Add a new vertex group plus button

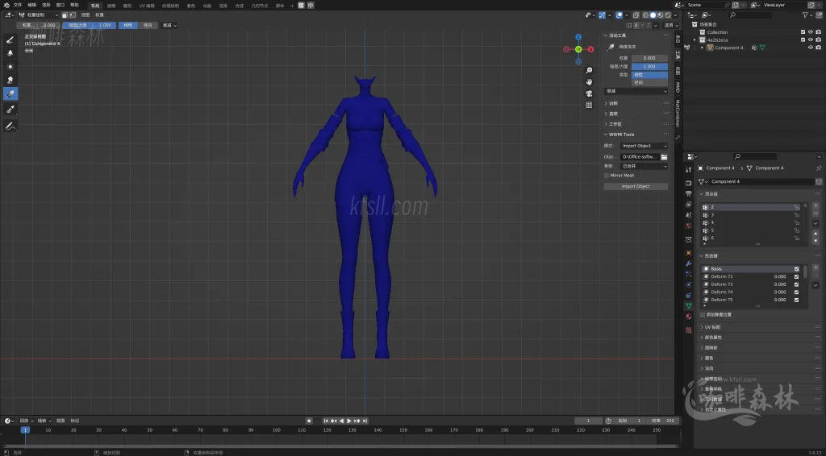tap(816, 205)
